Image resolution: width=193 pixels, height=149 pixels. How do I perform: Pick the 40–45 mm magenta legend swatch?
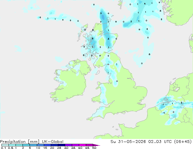[82, 145]
